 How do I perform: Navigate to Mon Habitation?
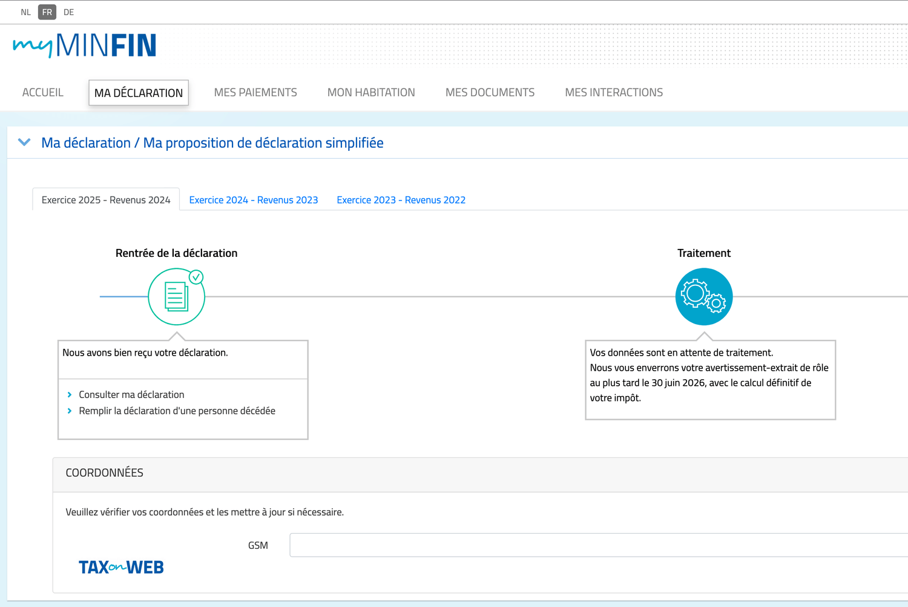pyautogui.click(x=371, y=93)
